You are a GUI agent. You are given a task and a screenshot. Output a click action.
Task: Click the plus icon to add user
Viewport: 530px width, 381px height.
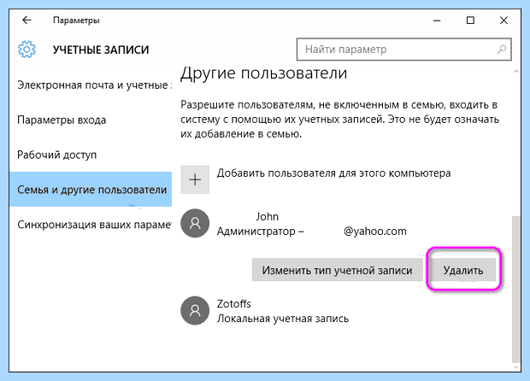(195, 179)
